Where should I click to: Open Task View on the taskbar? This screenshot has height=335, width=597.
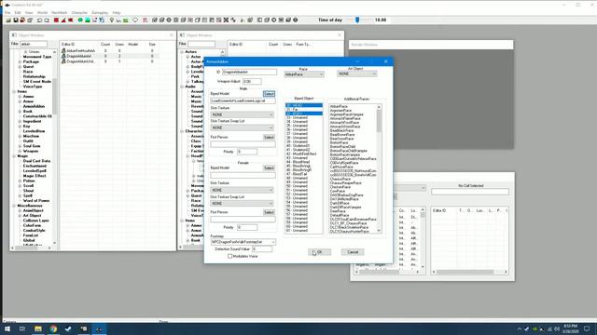pyautogui.click(x=22, y=328)
